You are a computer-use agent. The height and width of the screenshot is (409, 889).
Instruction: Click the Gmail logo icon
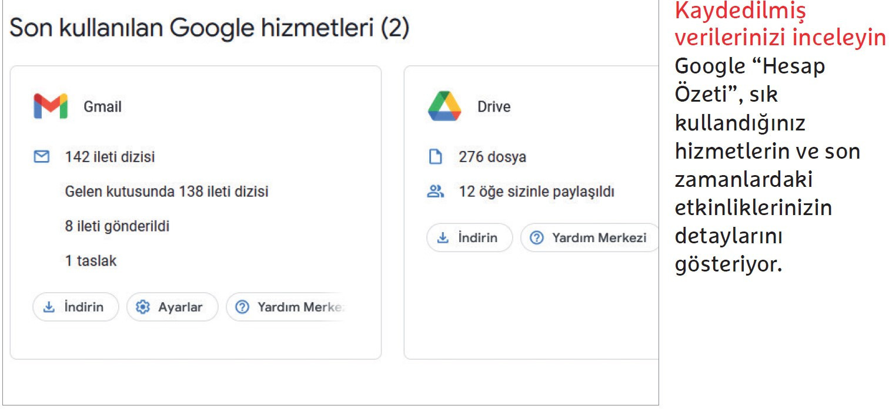(51, 106)
